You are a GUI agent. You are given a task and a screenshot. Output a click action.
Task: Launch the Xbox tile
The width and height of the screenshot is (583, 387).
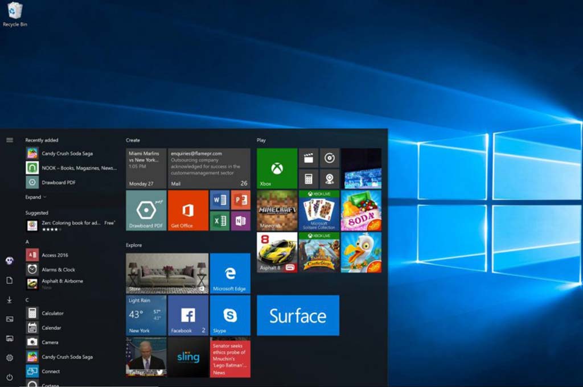277,168
